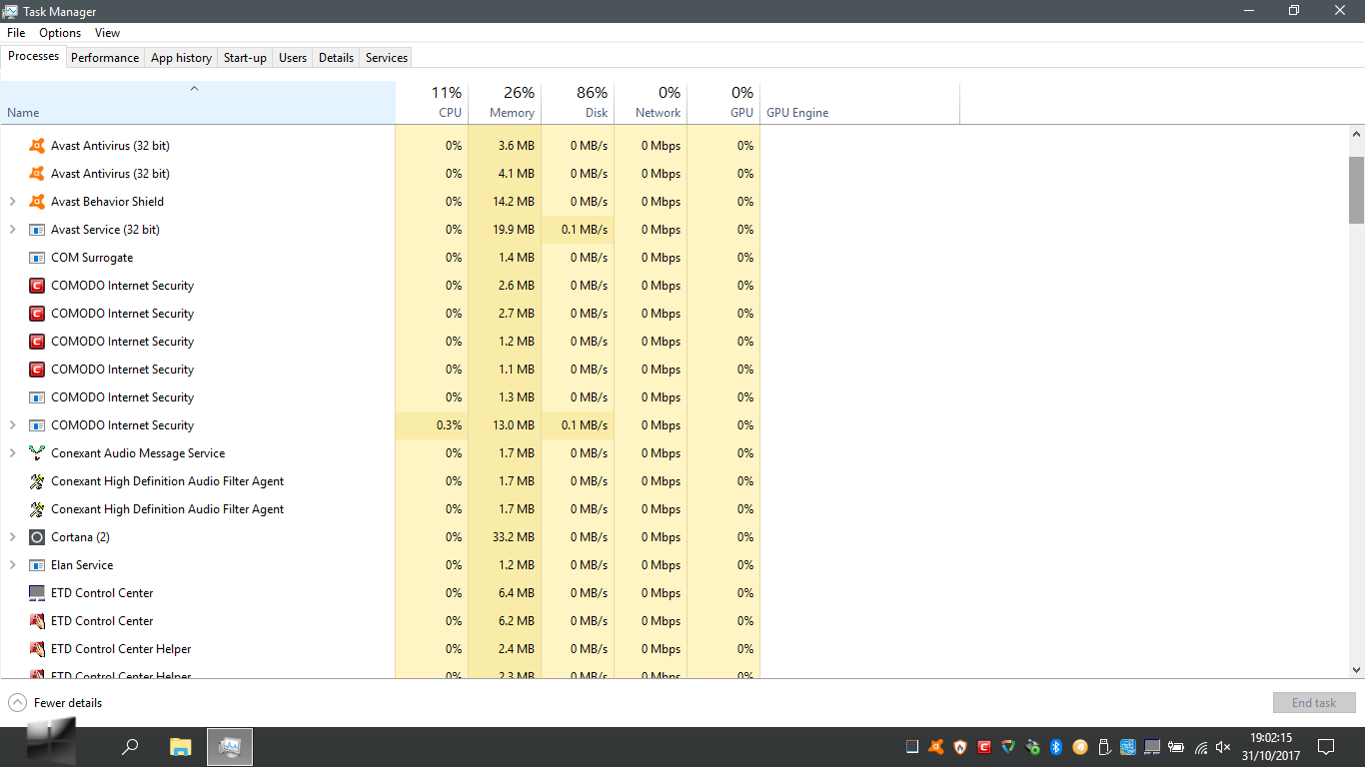The width and height of the screenshot is (1365, 767).
Task: Click the Avast Behavior Shield 14.2 MB memory cell
Action: coord(505,202)
